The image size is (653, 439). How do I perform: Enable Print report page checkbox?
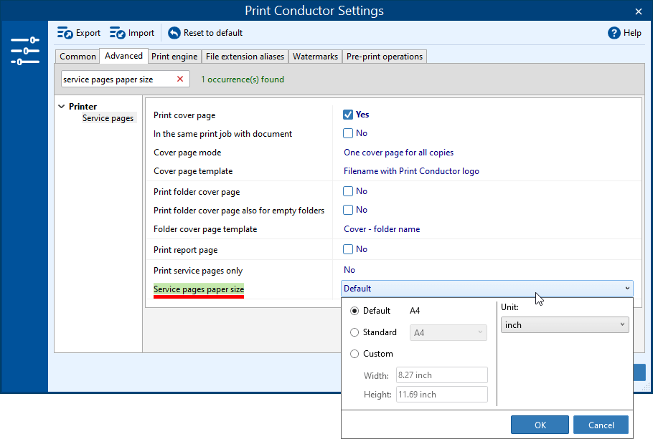pos(348,249)
